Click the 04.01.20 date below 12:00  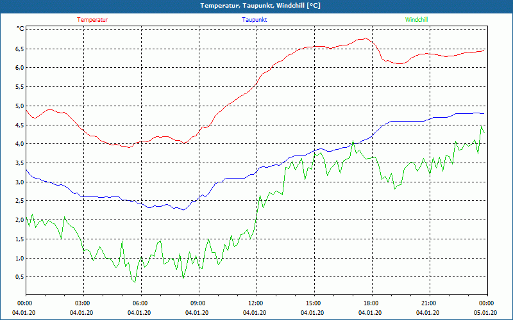click(x=255, y=312)
